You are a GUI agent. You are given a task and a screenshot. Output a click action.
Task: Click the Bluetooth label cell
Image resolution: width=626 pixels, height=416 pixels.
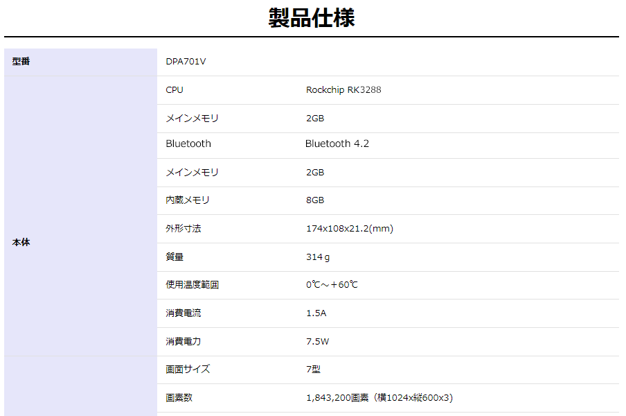(188, 144)
